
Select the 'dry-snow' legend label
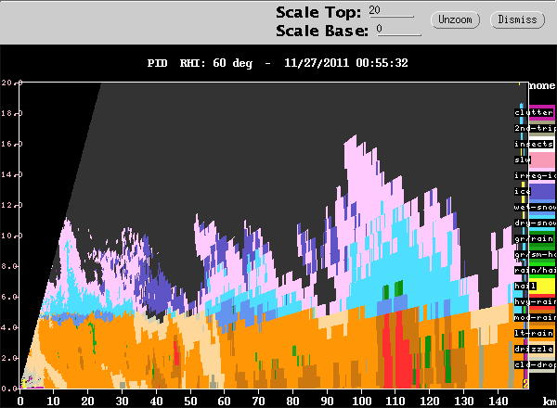(536, 223)
